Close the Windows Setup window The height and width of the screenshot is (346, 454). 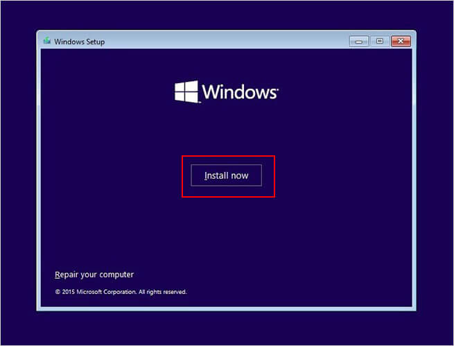coord(401,42)
